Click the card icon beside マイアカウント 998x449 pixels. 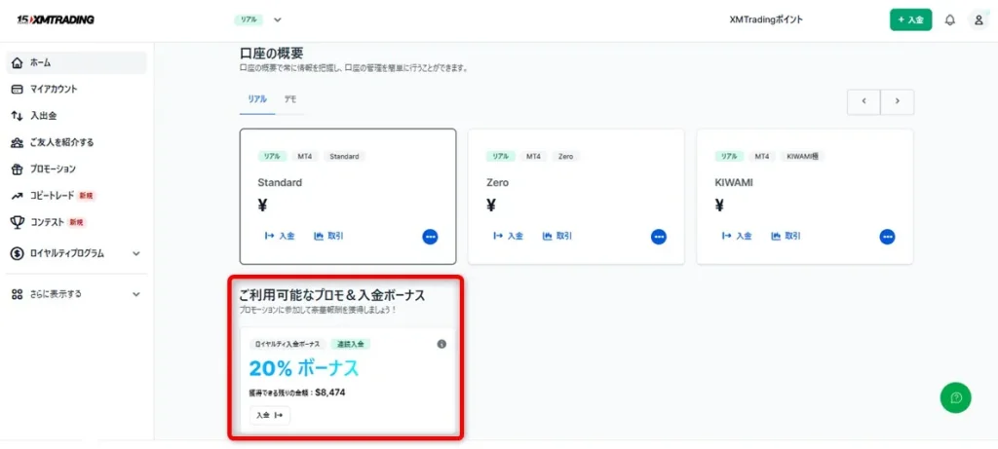(18, 90)
